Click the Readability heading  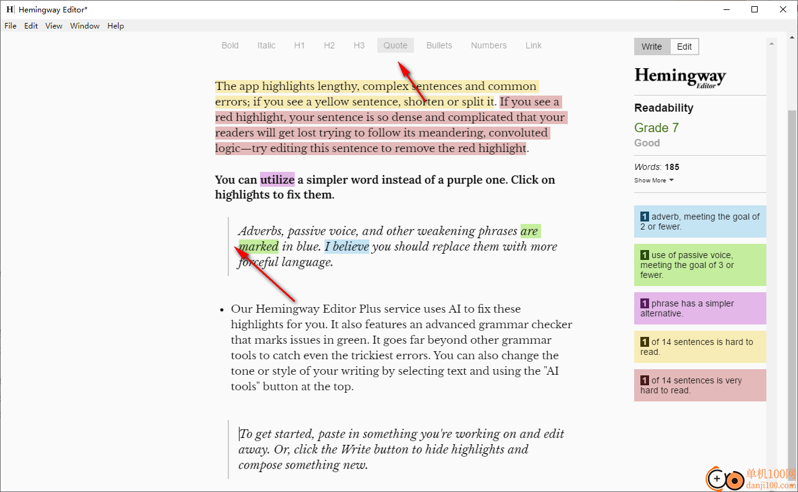664,108
